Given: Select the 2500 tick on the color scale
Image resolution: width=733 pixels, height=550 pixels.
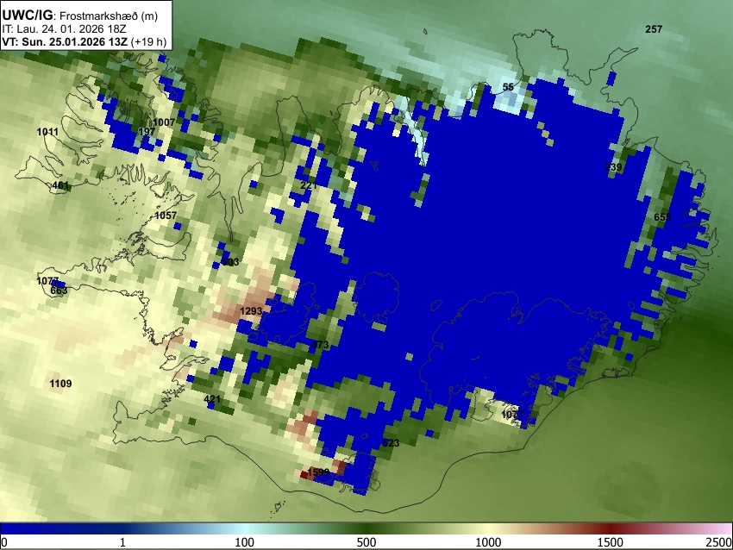Looking at the screenshot, I should click(x=719, y=542).
